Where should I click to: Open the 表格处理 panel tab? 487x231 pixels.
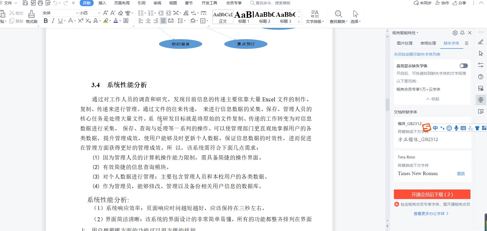pos(428,43)
